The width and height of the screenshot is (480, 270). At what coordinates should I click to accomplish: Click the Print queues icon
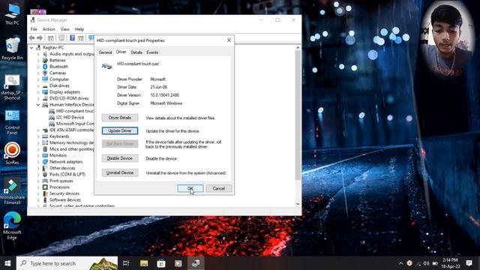[45, 181]
